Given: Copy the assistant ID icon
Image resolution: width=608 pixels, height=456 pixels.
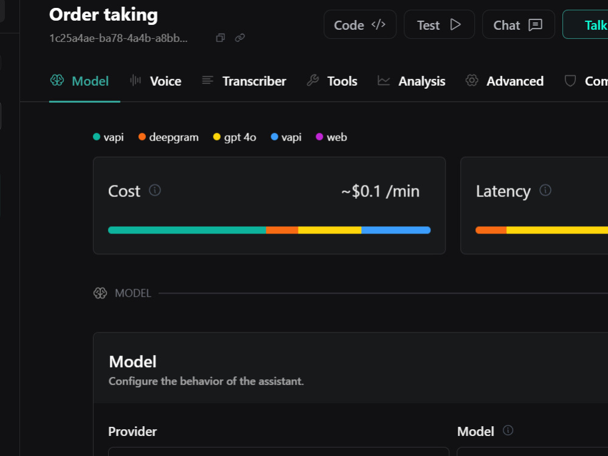Looking at the screenshot, I should pyautogui.click(x=220, y=38).
